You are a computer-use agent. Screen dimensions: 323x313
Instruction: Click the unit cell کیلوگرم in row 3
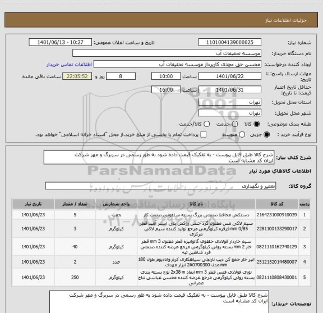point(116,247)
